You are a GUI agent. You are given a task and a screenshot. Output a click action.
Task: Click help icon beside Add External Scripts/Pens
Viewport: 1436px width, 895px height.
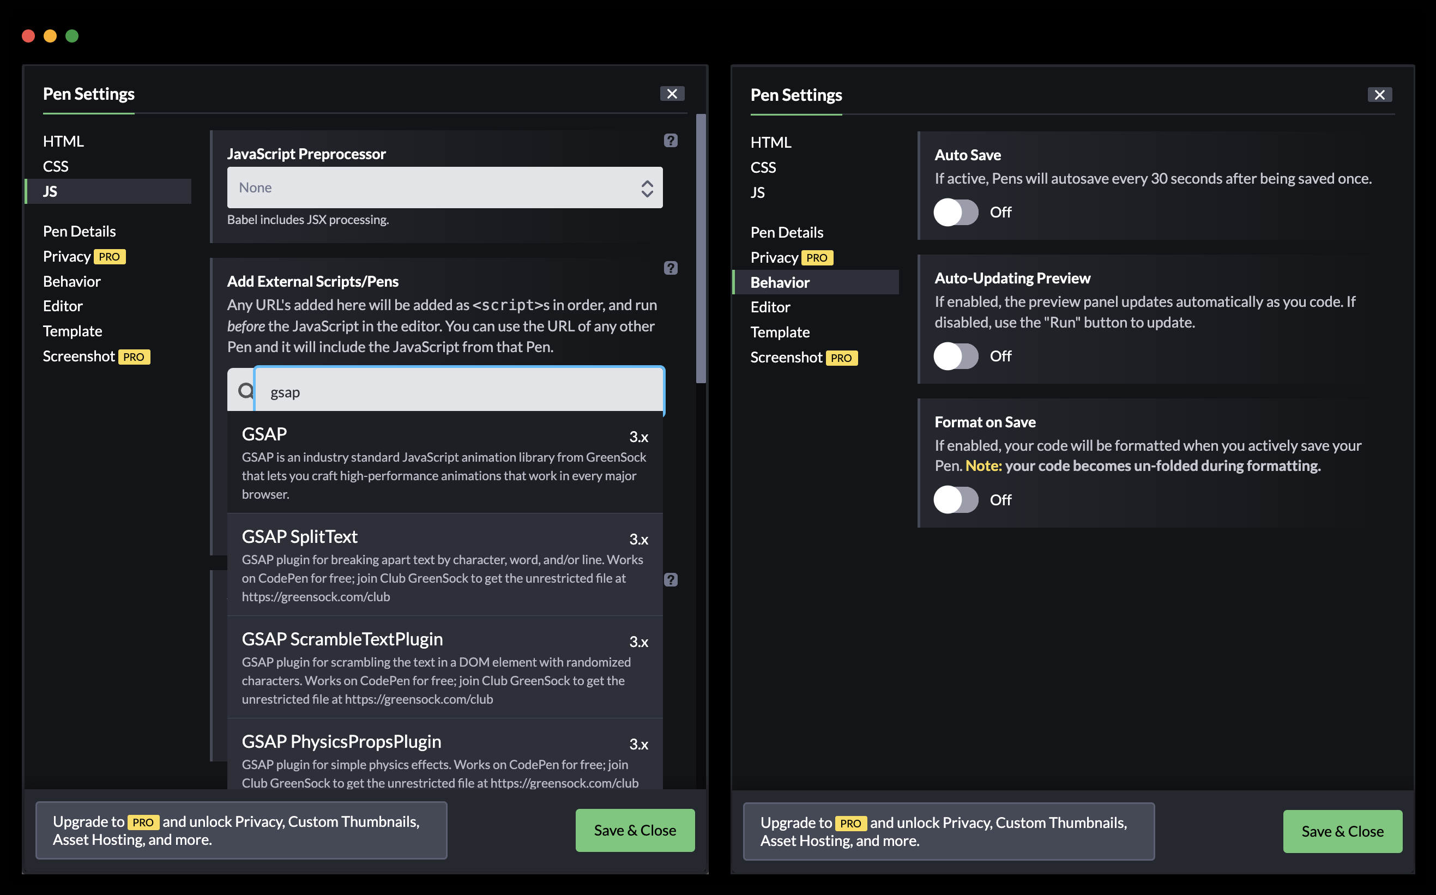pyautogui.click(x=670, y=268)
